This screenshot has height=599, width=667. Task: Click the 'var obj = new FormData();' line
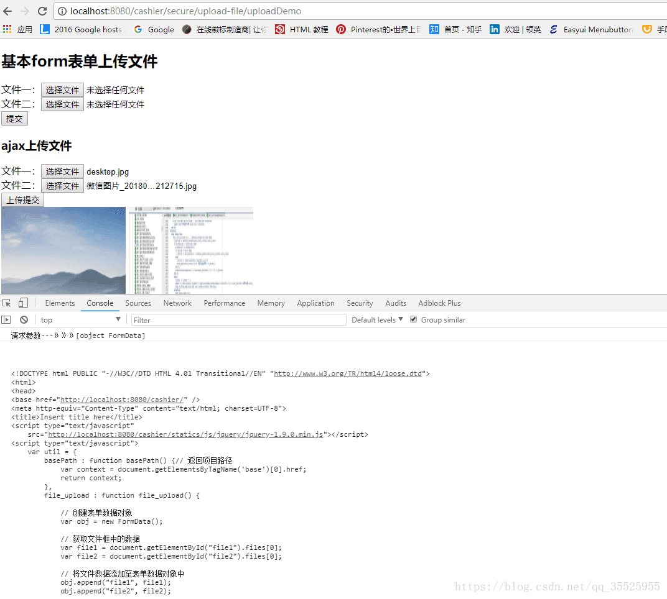(111, 521)
